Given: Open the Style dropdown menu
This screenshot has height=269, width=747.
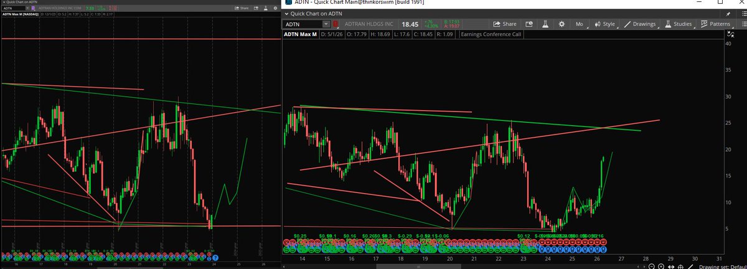Looking at the screenshot, I should click(x=604, y=24).
